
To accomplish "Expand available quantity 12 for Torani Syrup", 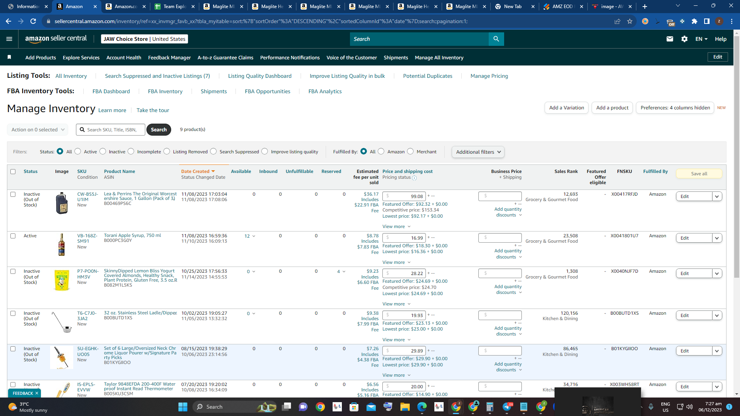I will (250, 236).
